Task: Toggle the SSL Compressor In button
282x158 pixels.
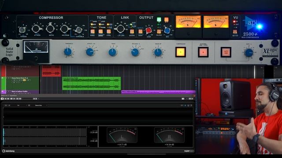Action: (181, 52)
